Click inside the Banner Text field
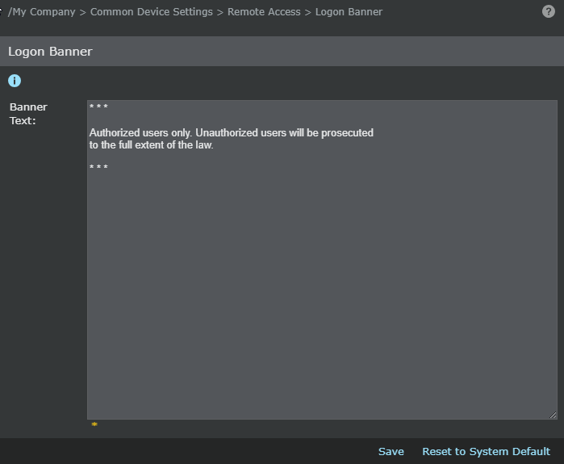Image resolution: width=564 pixels, height=464 pixels. 322,260
